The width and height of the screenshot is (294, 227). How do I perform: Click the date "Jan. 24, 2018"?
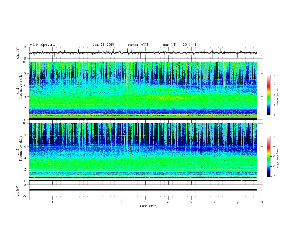point(104,45)
